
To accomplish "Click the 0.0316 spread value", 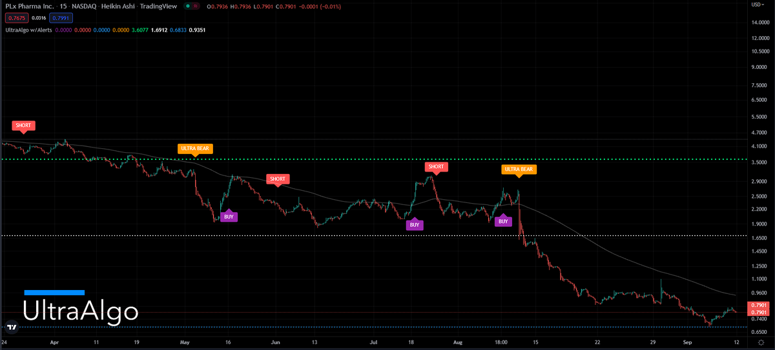I will [x=38, y=19].
